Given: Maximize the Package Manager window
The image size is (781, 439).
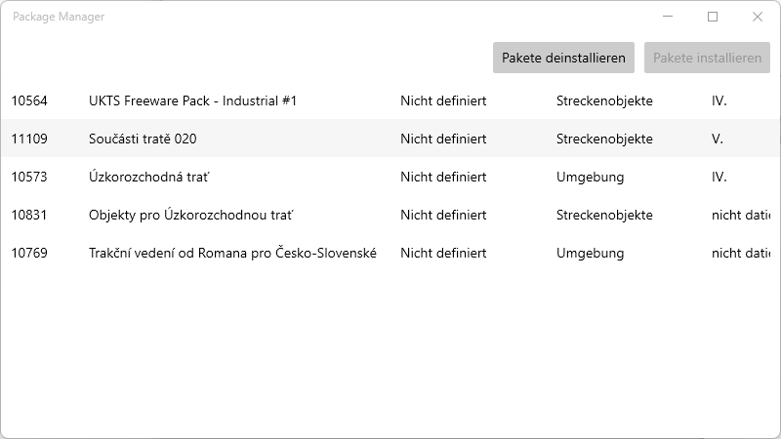Looking at the screenshot, I should coord(713,17).
